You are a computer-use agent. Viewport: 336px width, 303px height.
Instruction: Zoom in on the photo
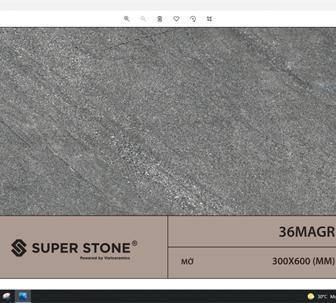coord(127,19)
